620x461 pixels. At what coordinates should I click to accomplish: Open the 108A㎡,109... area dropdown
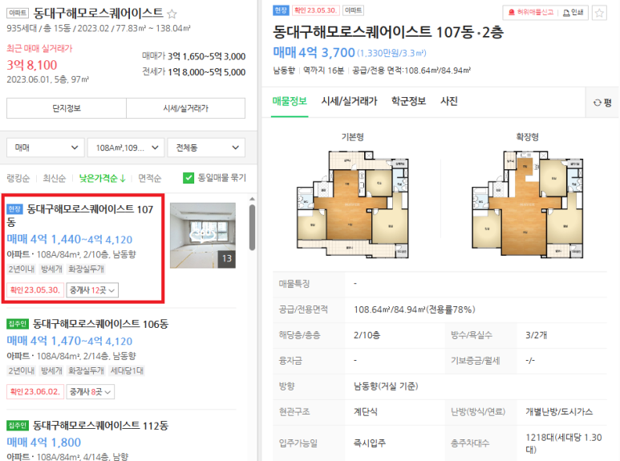click(126, 148)
